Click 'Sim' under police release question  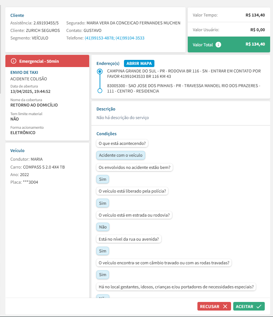click(x=102, y=203)
